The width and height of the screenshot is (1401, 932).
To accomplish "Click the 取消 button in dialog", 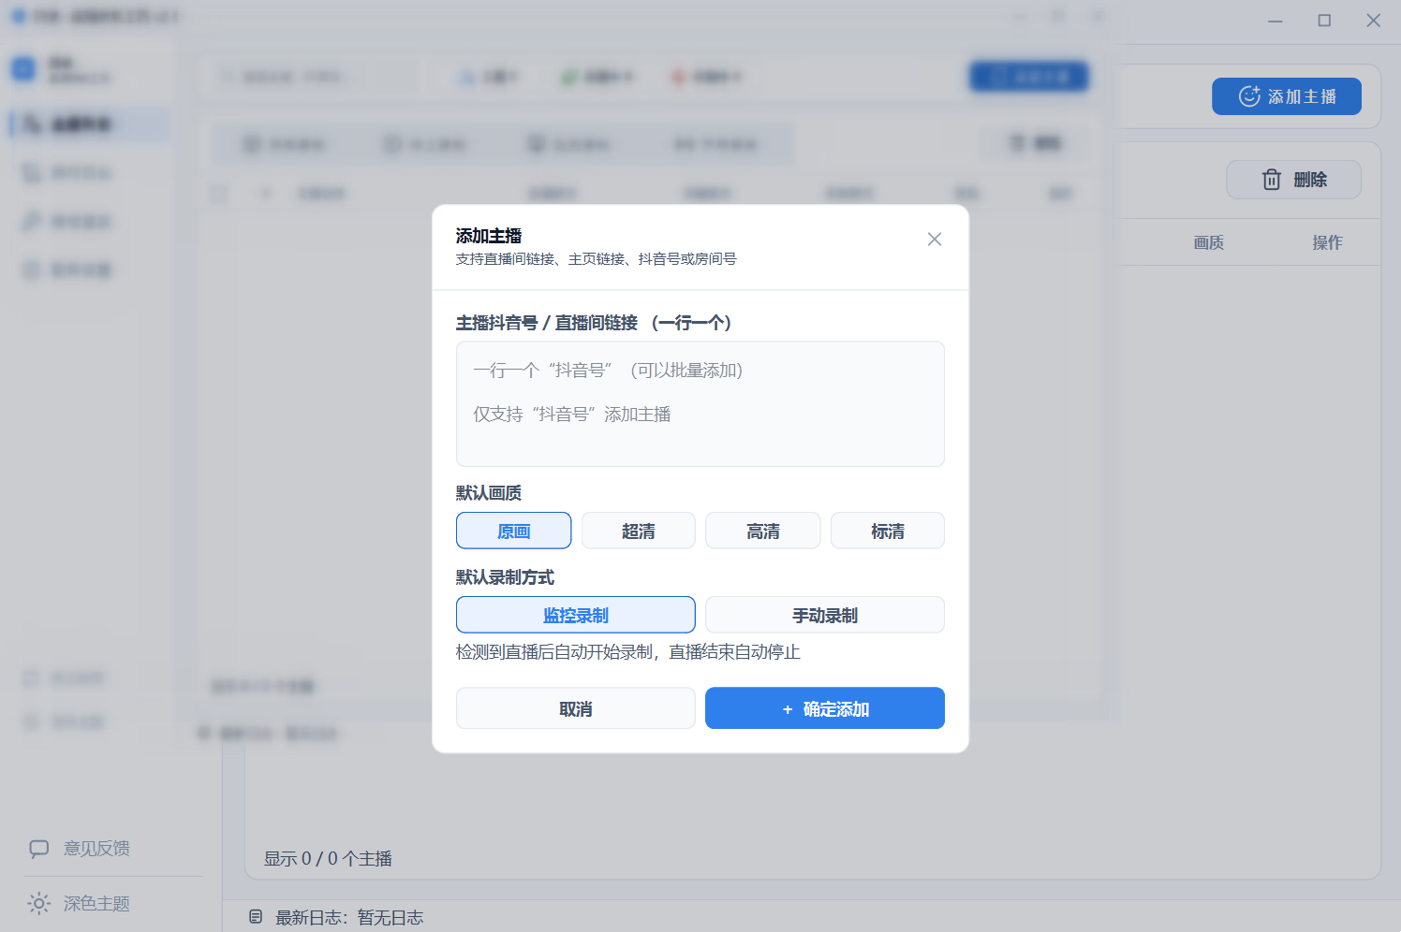I will point(576,708).
